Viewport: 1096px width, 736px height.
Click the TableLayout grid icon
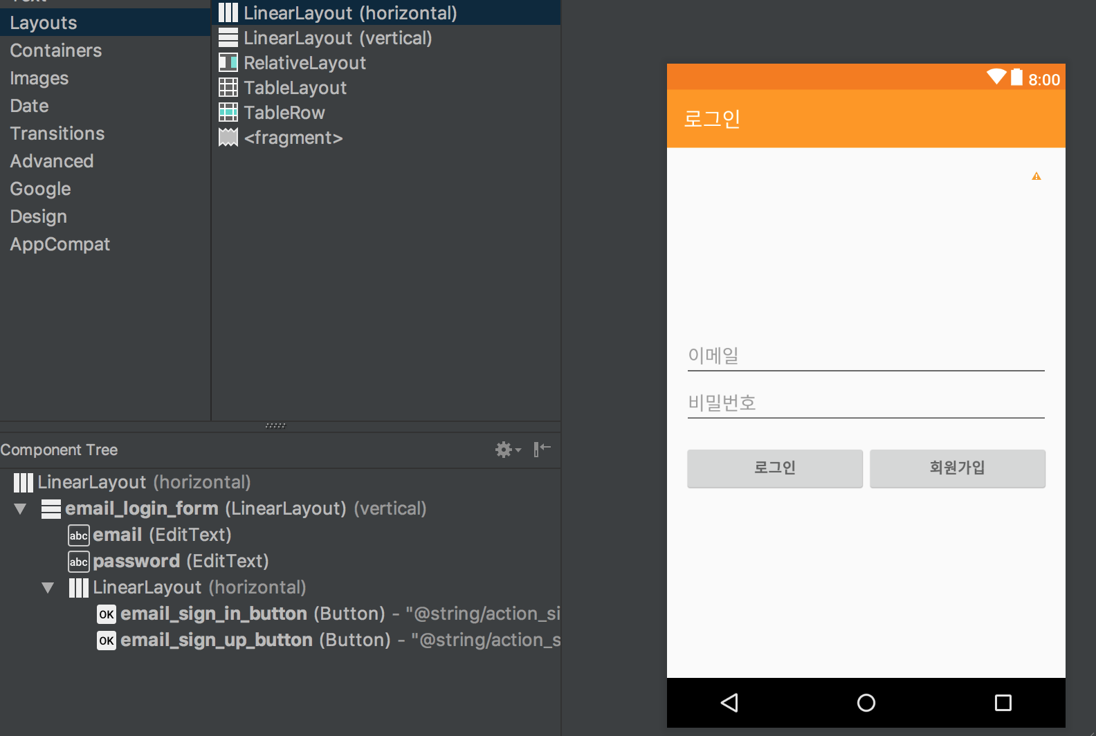coord(228,87)
